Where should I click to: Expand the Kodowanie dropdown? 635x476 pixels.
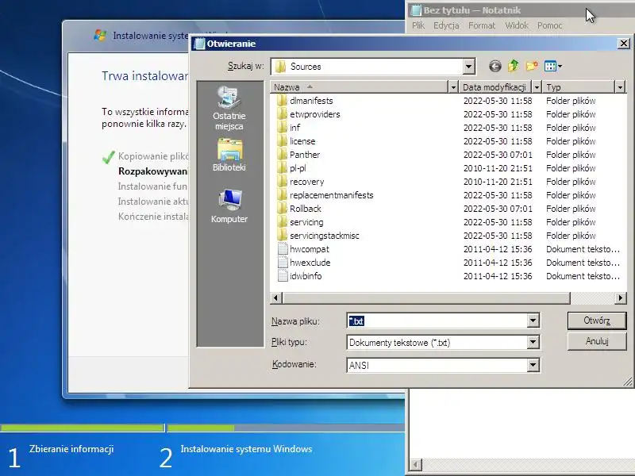tap(533, 365)
